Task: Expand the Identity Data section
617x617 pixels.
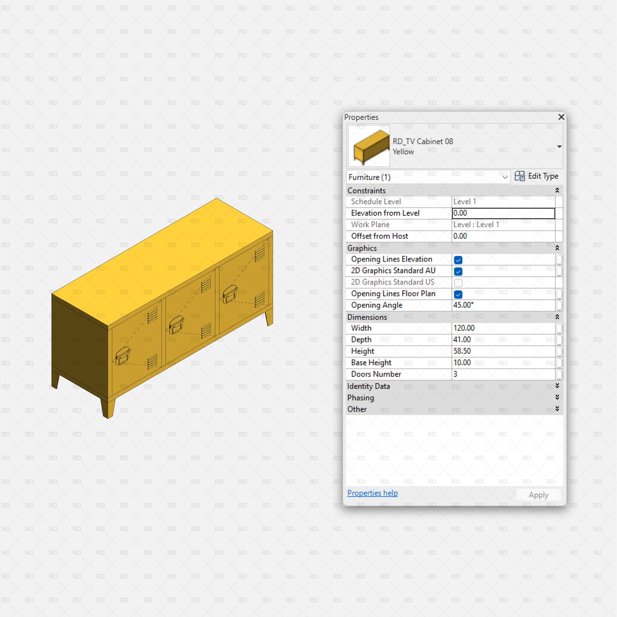Action: pyautogui.click(x=557, y=386)
